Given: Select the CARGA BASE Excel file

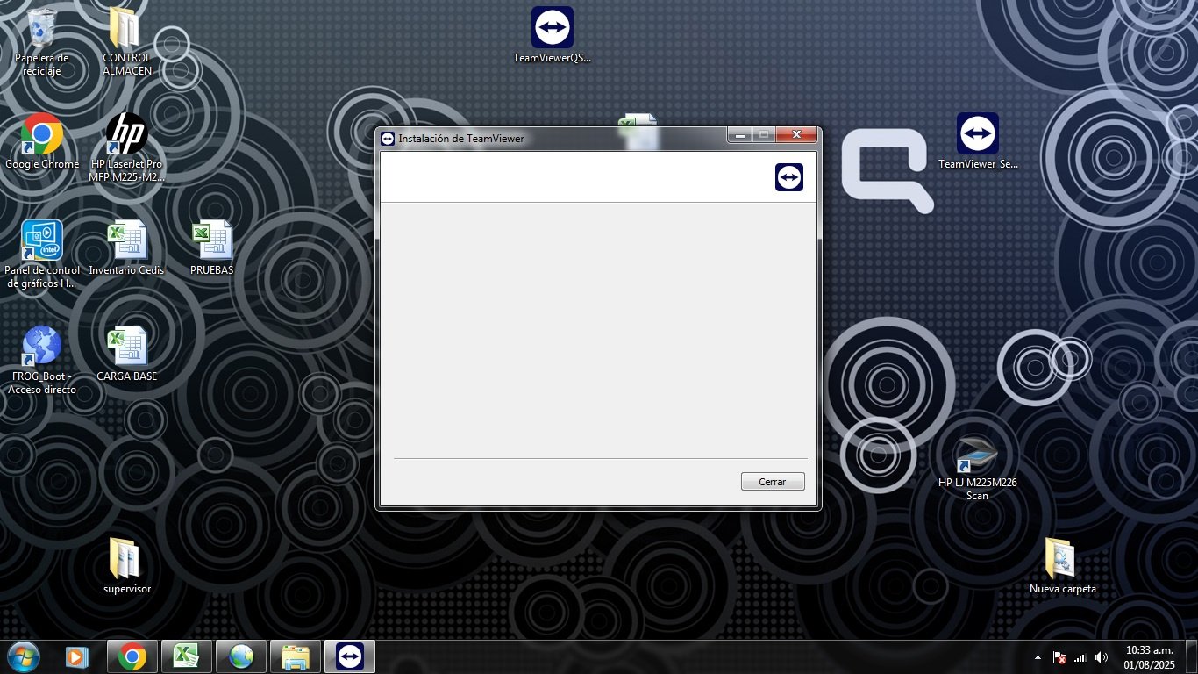Looking at the screenshot, I should 126,354.
